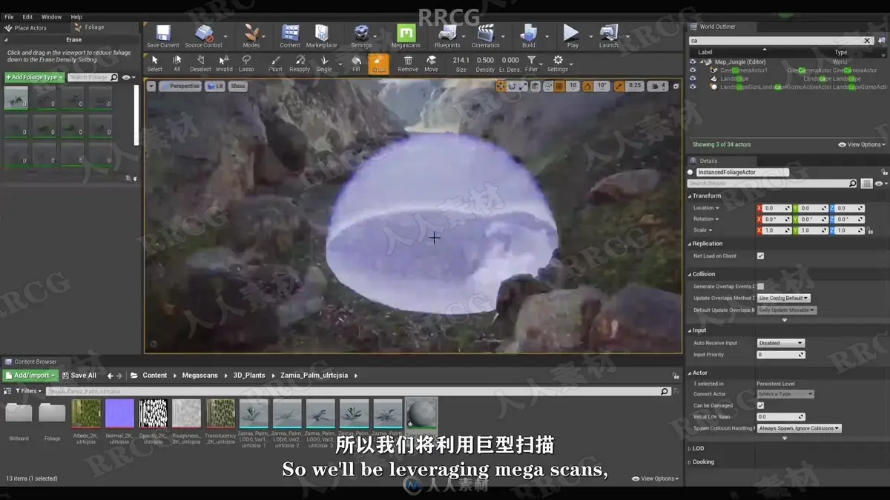Toggle Net Load on Client checkbox
This screenshot has width=890, height=500.
(760, 256)
